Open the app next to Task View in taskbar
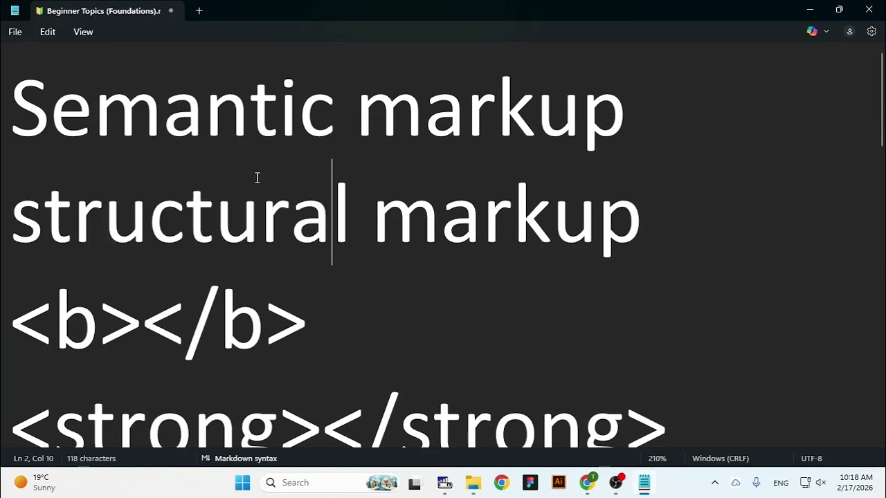Image resolution: width=886 pixels, height=498 pixels. coord(444,483)
